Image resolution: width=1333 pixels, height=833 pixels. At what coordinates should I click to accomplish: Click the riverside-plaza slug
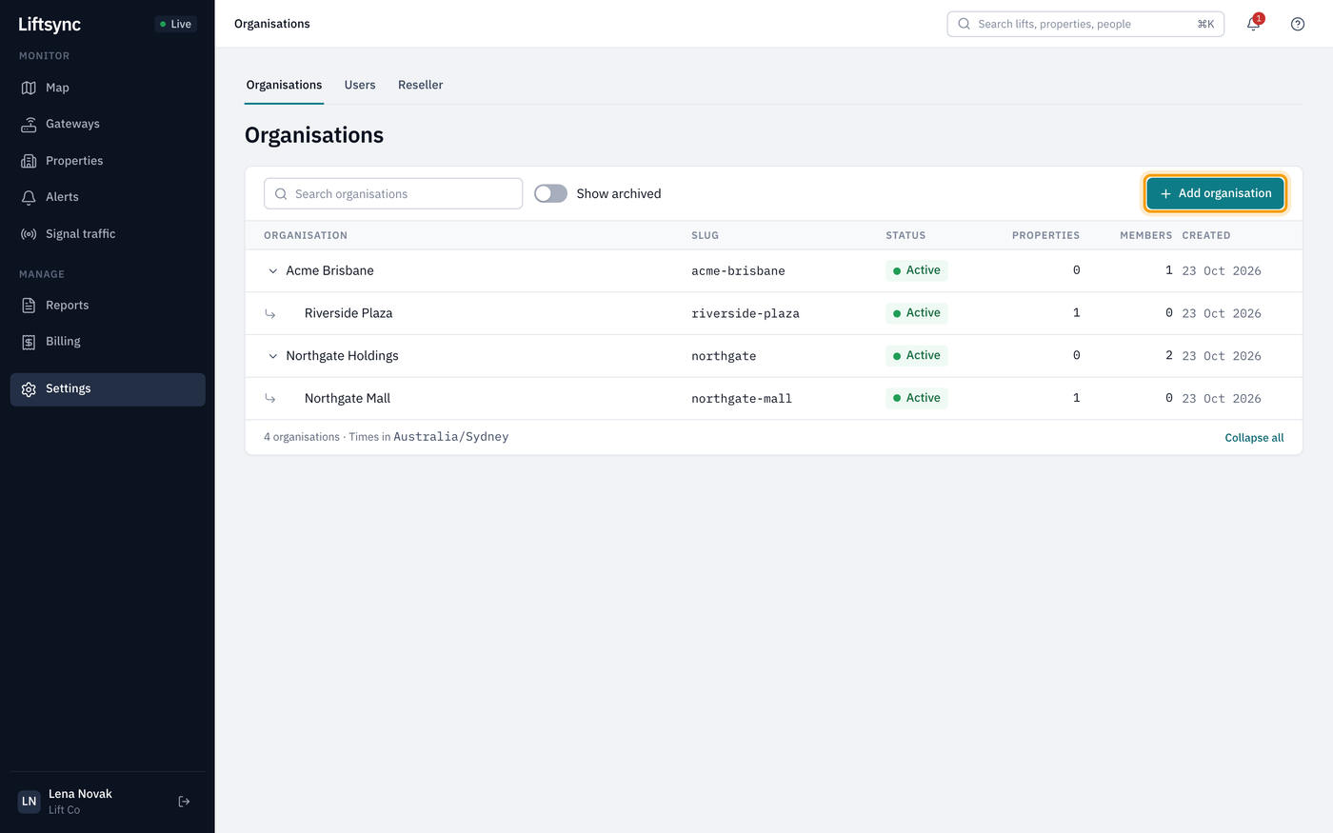746,313
